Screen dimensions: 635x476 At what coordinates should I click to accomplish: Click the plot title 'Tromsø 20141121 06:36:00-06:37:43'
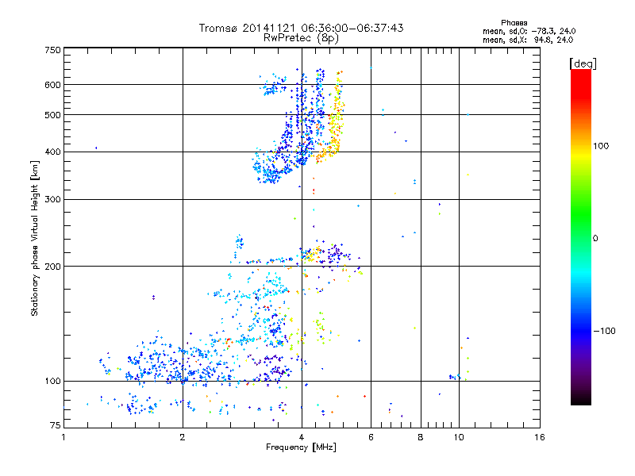pos(301,28)
